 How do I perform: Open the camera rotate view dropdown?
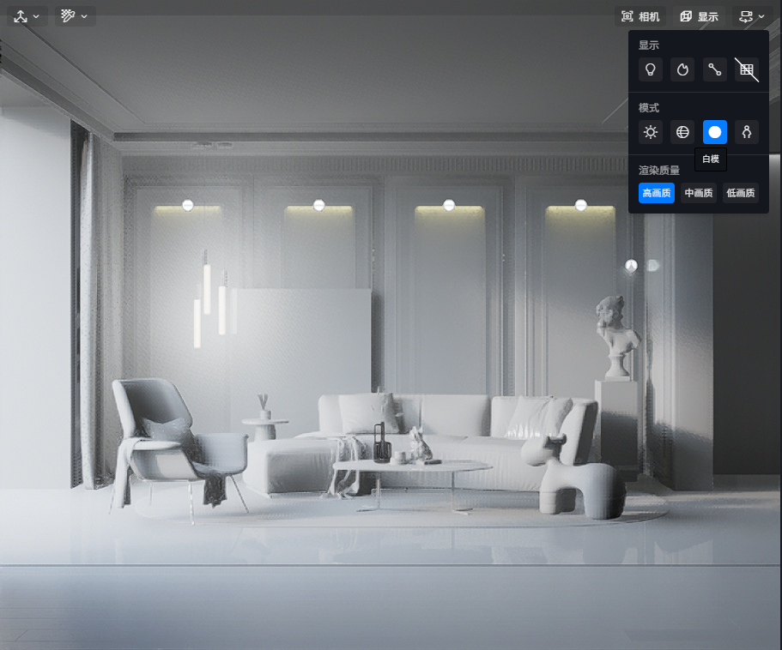752,16
